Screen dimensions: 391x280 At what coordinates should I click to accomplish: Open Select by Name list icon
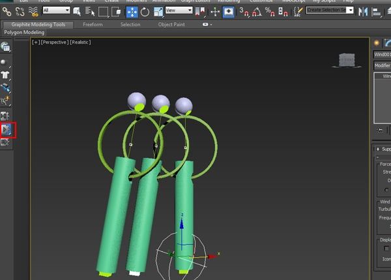90,12
